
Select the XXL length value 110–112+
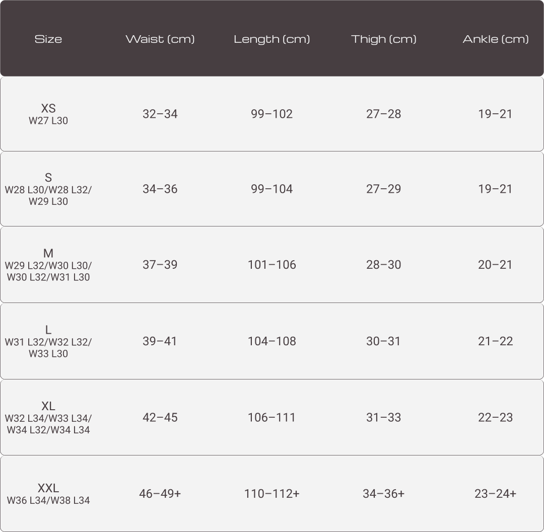pos(272,494)
